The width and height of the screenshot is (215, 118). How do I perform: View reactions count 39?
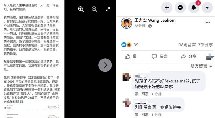pos(130,45)
